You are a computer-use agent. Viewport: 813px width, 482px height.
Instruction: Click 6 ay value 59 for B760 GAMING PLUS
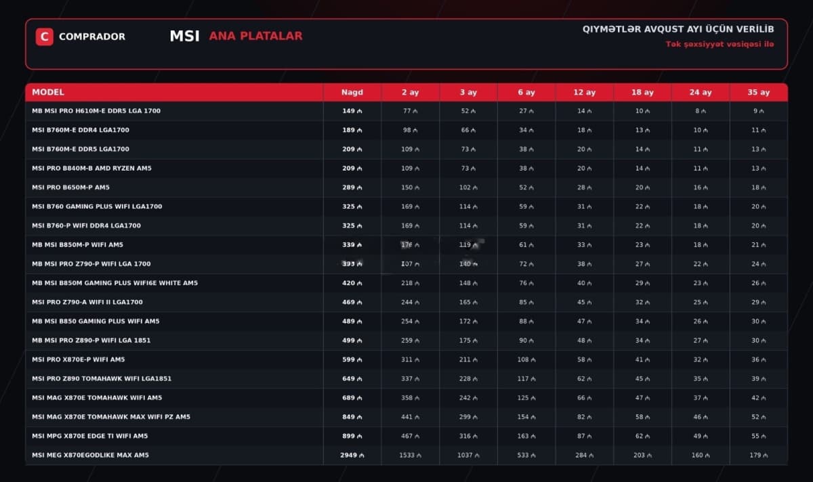(x=526, y=206)
